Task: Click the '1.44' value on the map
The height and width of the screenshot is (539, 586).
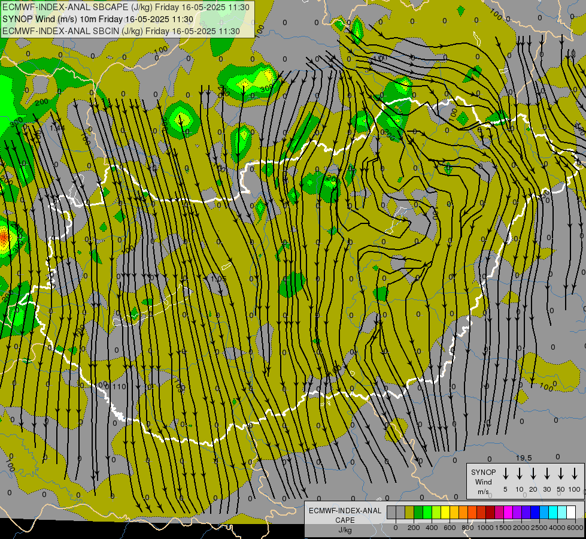Action: (57, 128)
